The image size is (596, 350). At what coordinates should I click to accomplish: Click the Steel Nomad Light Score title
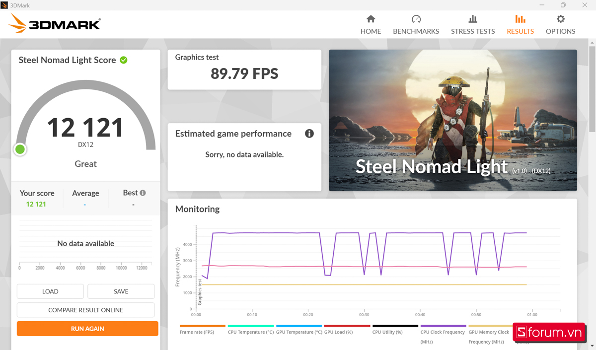[x=67, y=60]
